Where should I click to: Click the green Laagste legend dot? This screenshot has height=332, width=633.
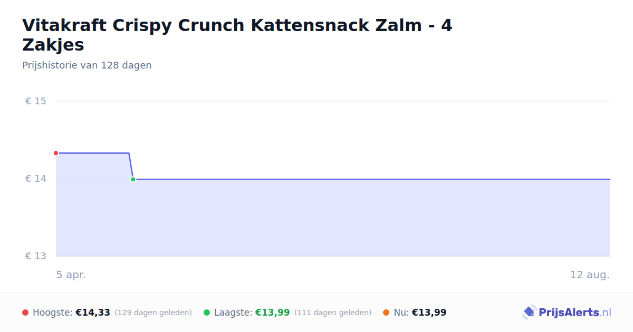pos(207,313)
